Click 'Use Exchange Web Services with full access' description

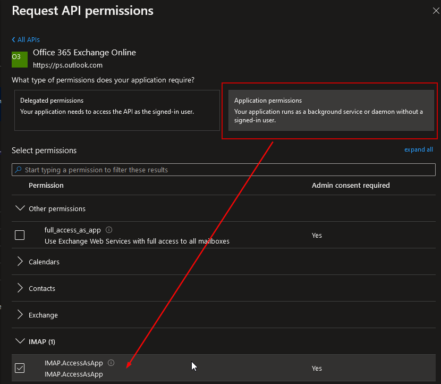click(x=137, y=241)
